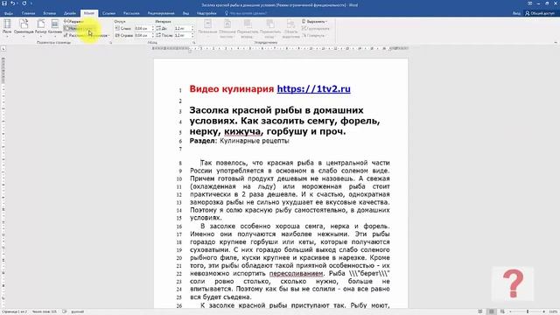Open the Rotate (Повернуть) dropdown
Viewport: 560px width, 315px height.
click(x=314, y=35)
